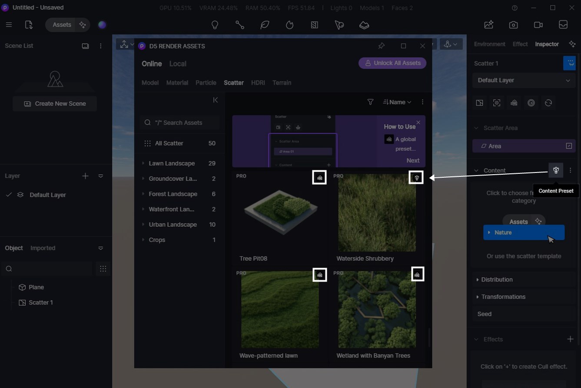The height and width of the screenshot is (388, 581).
Task: Click the Create New Scene button
Action: [x=55, y=104]
